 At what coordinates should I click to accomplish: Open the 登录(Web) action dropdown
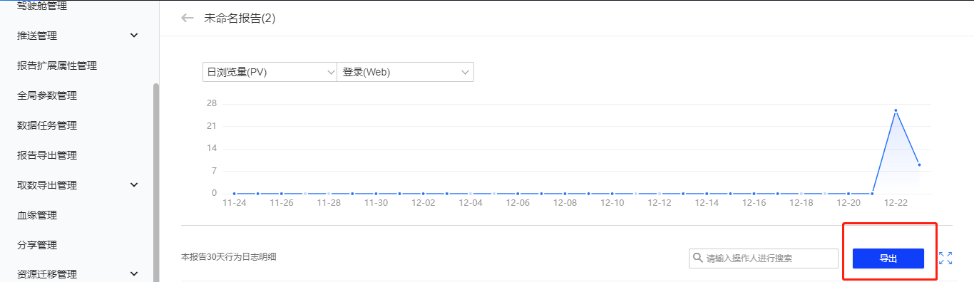(x=405, y=72)
